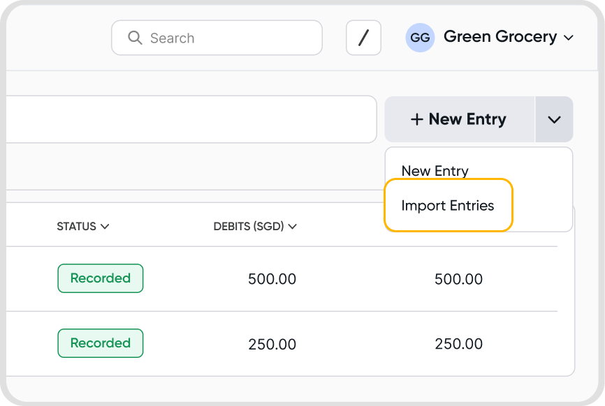Click the GG avatar circle
605x406 pixels.
coord(420,38)
